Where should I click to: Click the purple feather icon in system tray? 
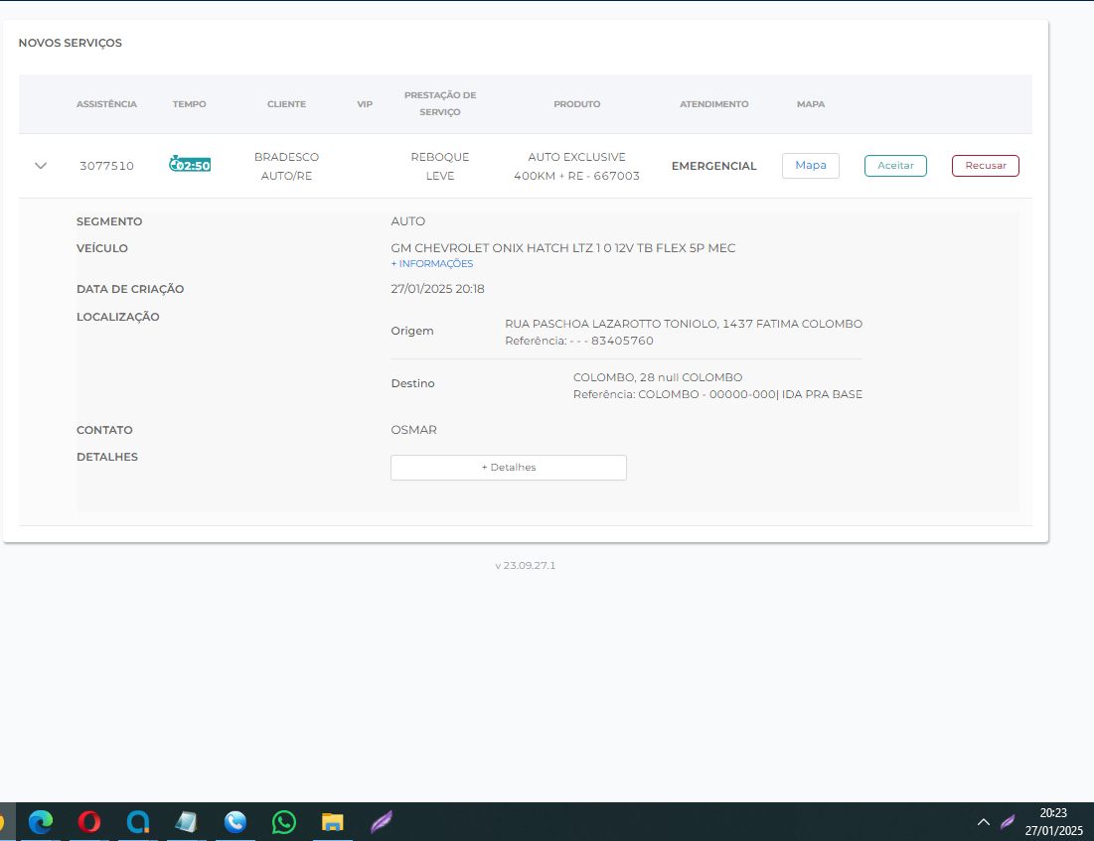tap(1008, 822)
